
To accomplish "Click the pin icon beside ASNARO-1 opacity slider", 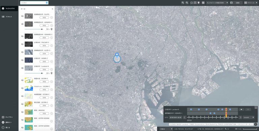I will [52, 29].
